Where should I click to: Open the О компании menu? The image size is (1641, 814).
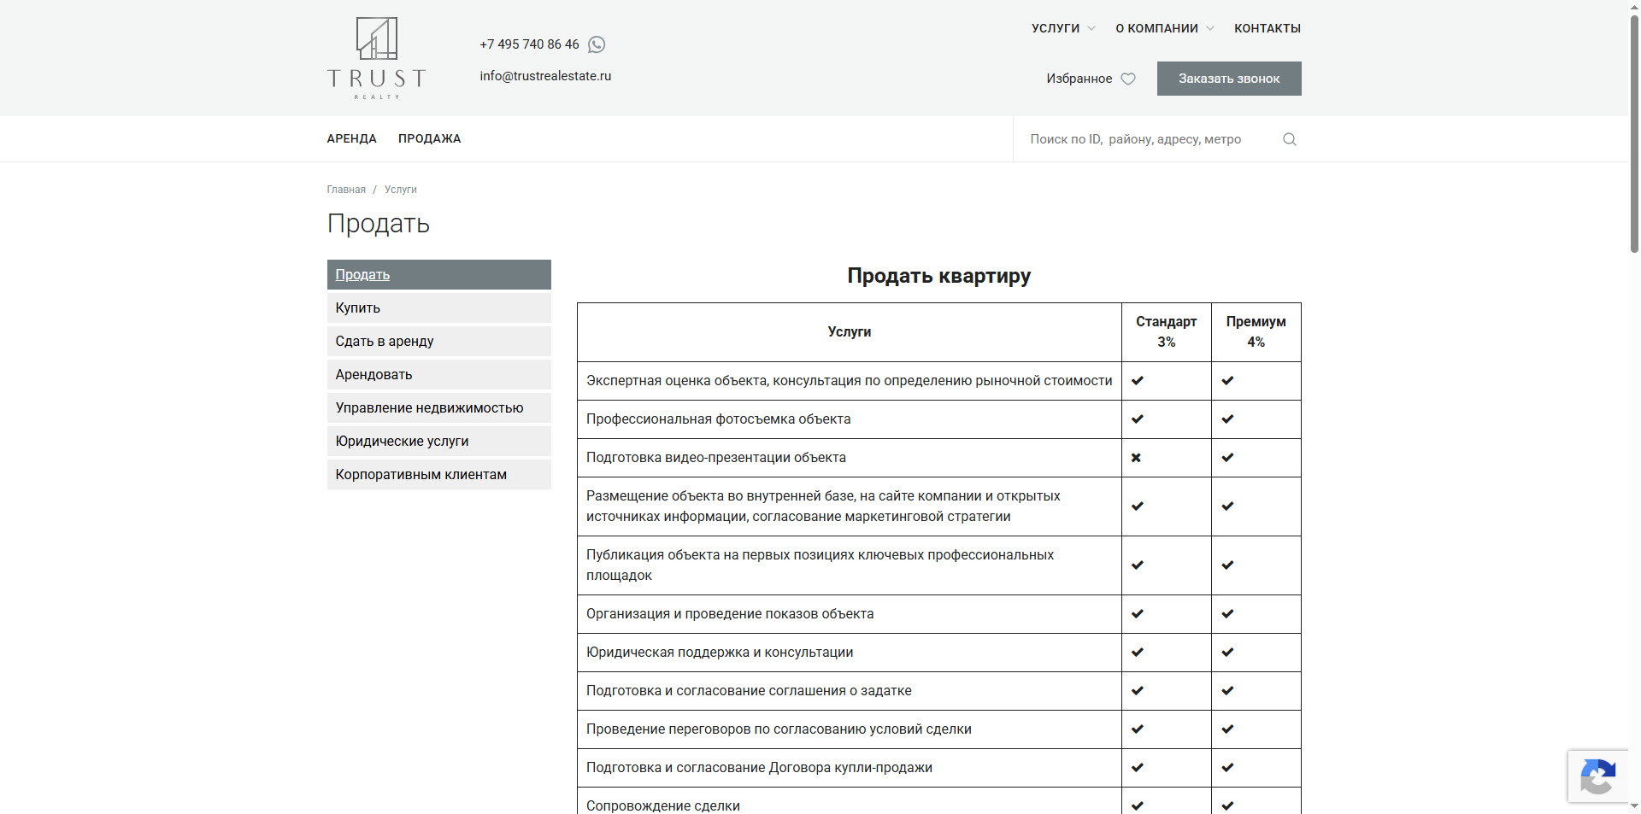pos(1156,28)
